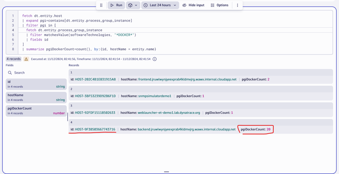
Task: Click the drag handle grip icon
Action: pos(101,5)
